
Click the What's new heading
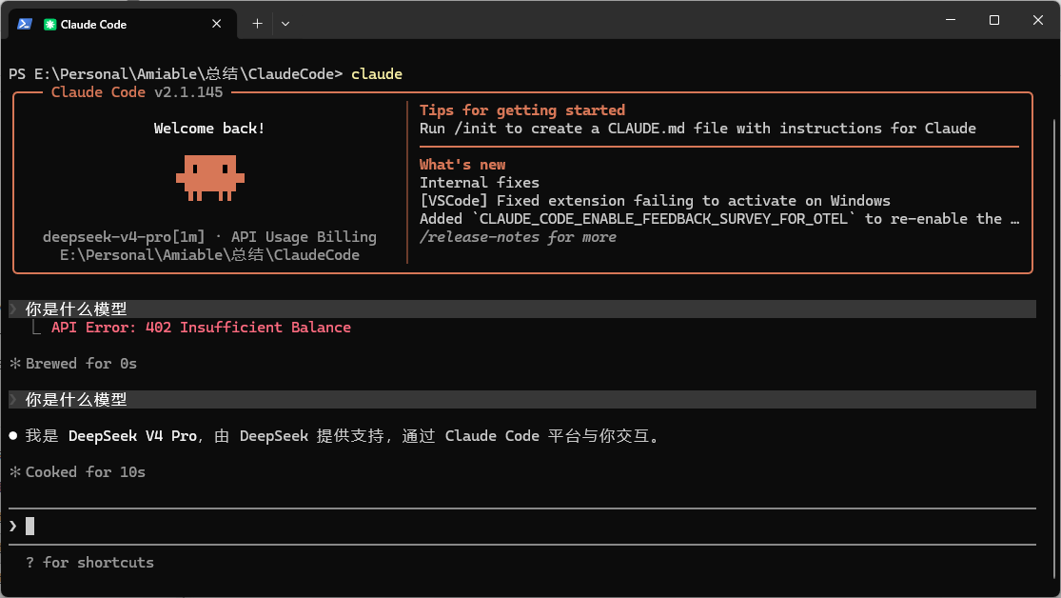click(x=462, y=165)
